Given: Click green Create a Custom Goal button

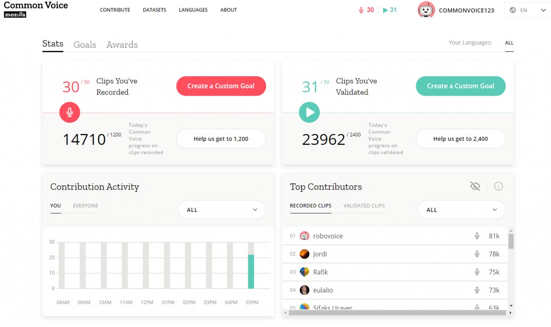Looking at the screenshot, I should 461,86.
